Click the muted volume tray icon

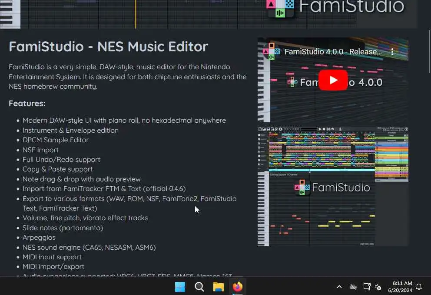click(x=378, y=287)
